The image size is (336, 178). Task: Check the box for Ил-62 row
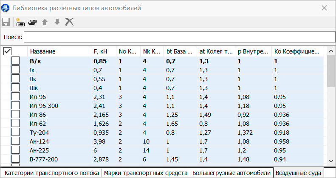(x=15, y=123)
